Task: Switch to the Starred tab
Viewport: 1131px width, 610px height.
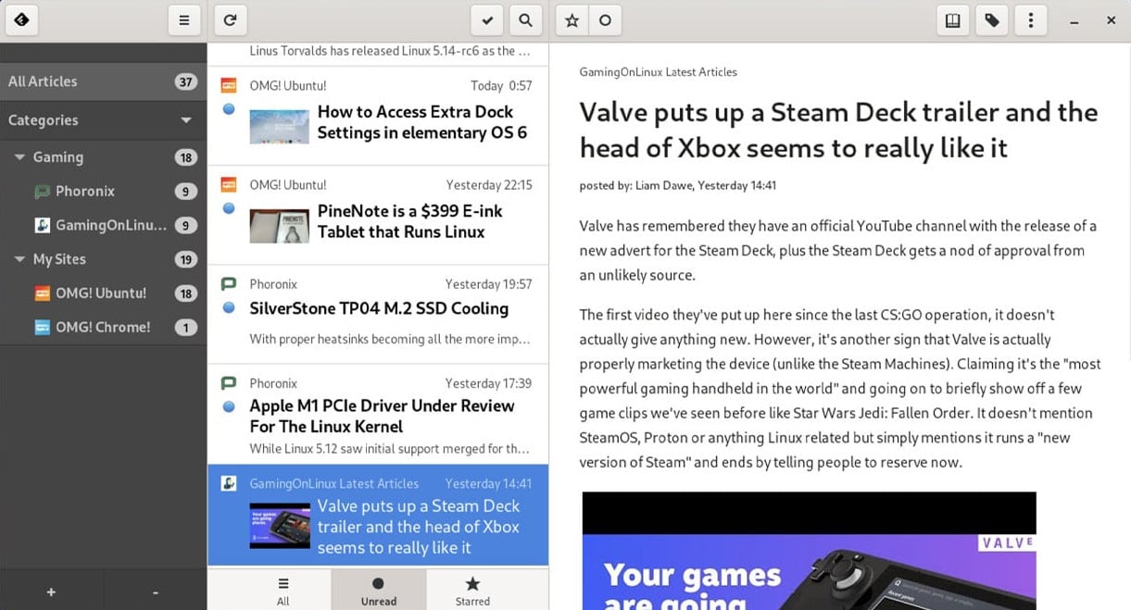Action: click(x=472, y=591)
